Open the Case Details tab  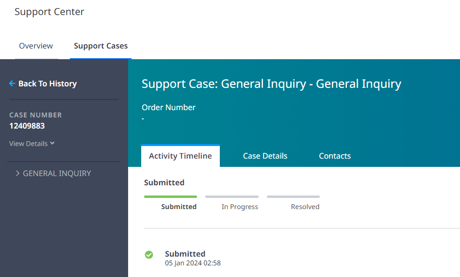pyautogui.click(x=265, y=156)
